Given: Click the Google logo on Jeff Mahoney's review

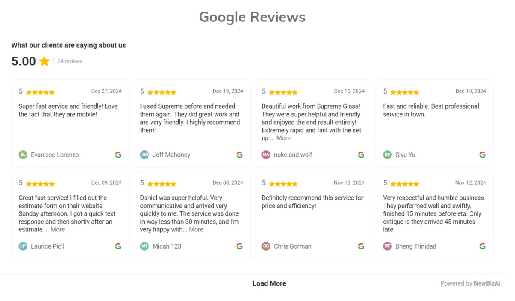Looking at the screenshot, I should click(240, 155).
